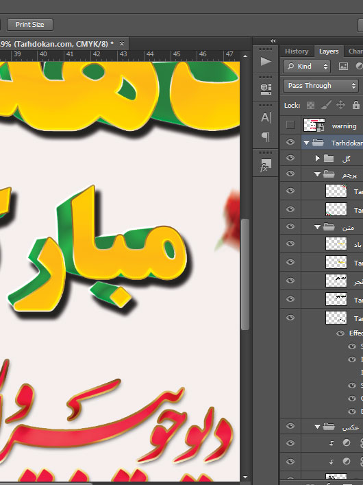Viewport: 363px width, 485px height.
Task: Collapse the Tarhdokan layer group
Action: click(x=306, y=143)
